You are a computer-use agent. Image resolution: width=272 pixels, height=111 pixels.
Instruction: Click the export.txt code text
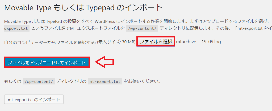(x=17, y=28)
